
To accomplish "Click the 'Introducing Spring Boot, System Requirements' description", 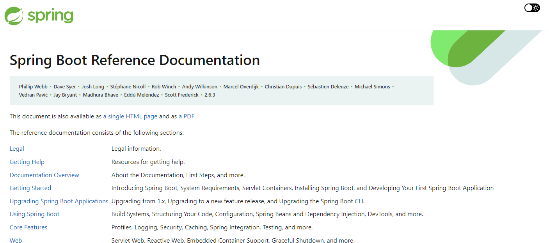I will point(302,188).
